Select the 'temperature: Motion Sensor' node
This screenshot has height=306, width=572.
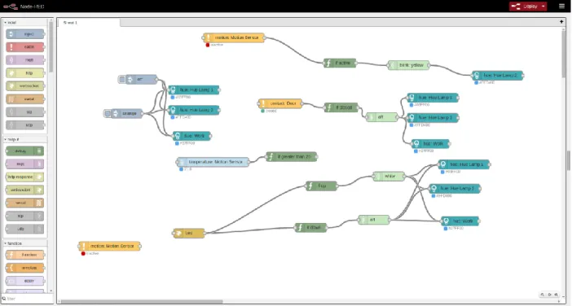tap(213, 162)
